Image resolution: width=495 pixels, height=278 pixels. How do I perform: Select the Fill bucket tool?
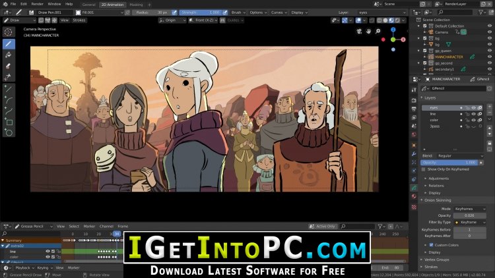[x=9, y=55]
